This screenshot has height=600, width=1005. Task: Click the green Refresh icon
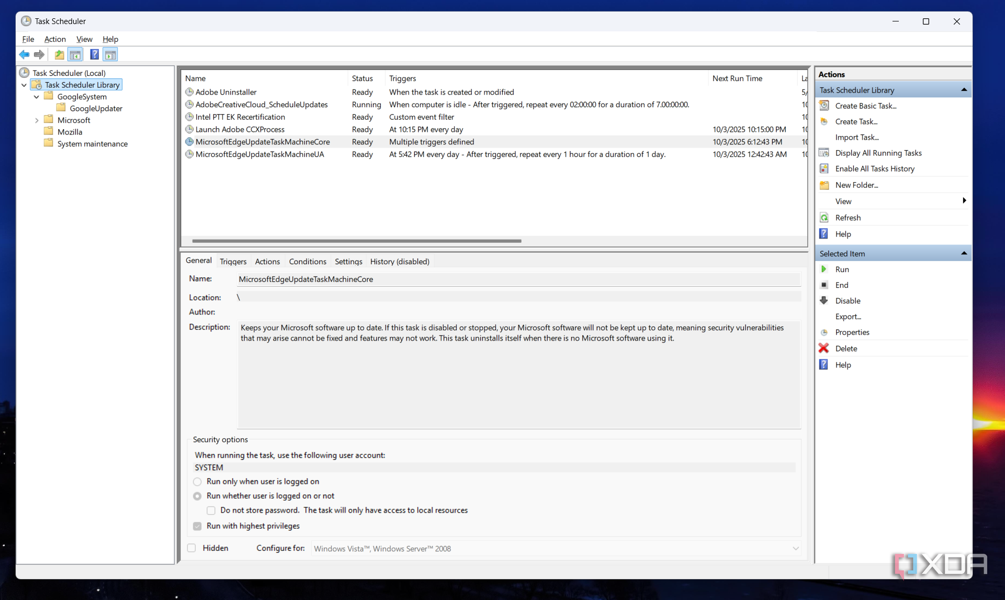pos(824,218)
